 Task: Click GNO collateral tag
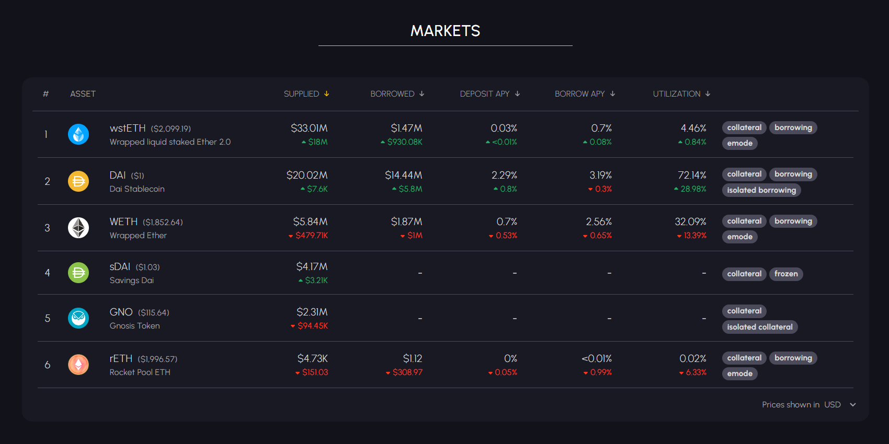click(x=744, y=311)
